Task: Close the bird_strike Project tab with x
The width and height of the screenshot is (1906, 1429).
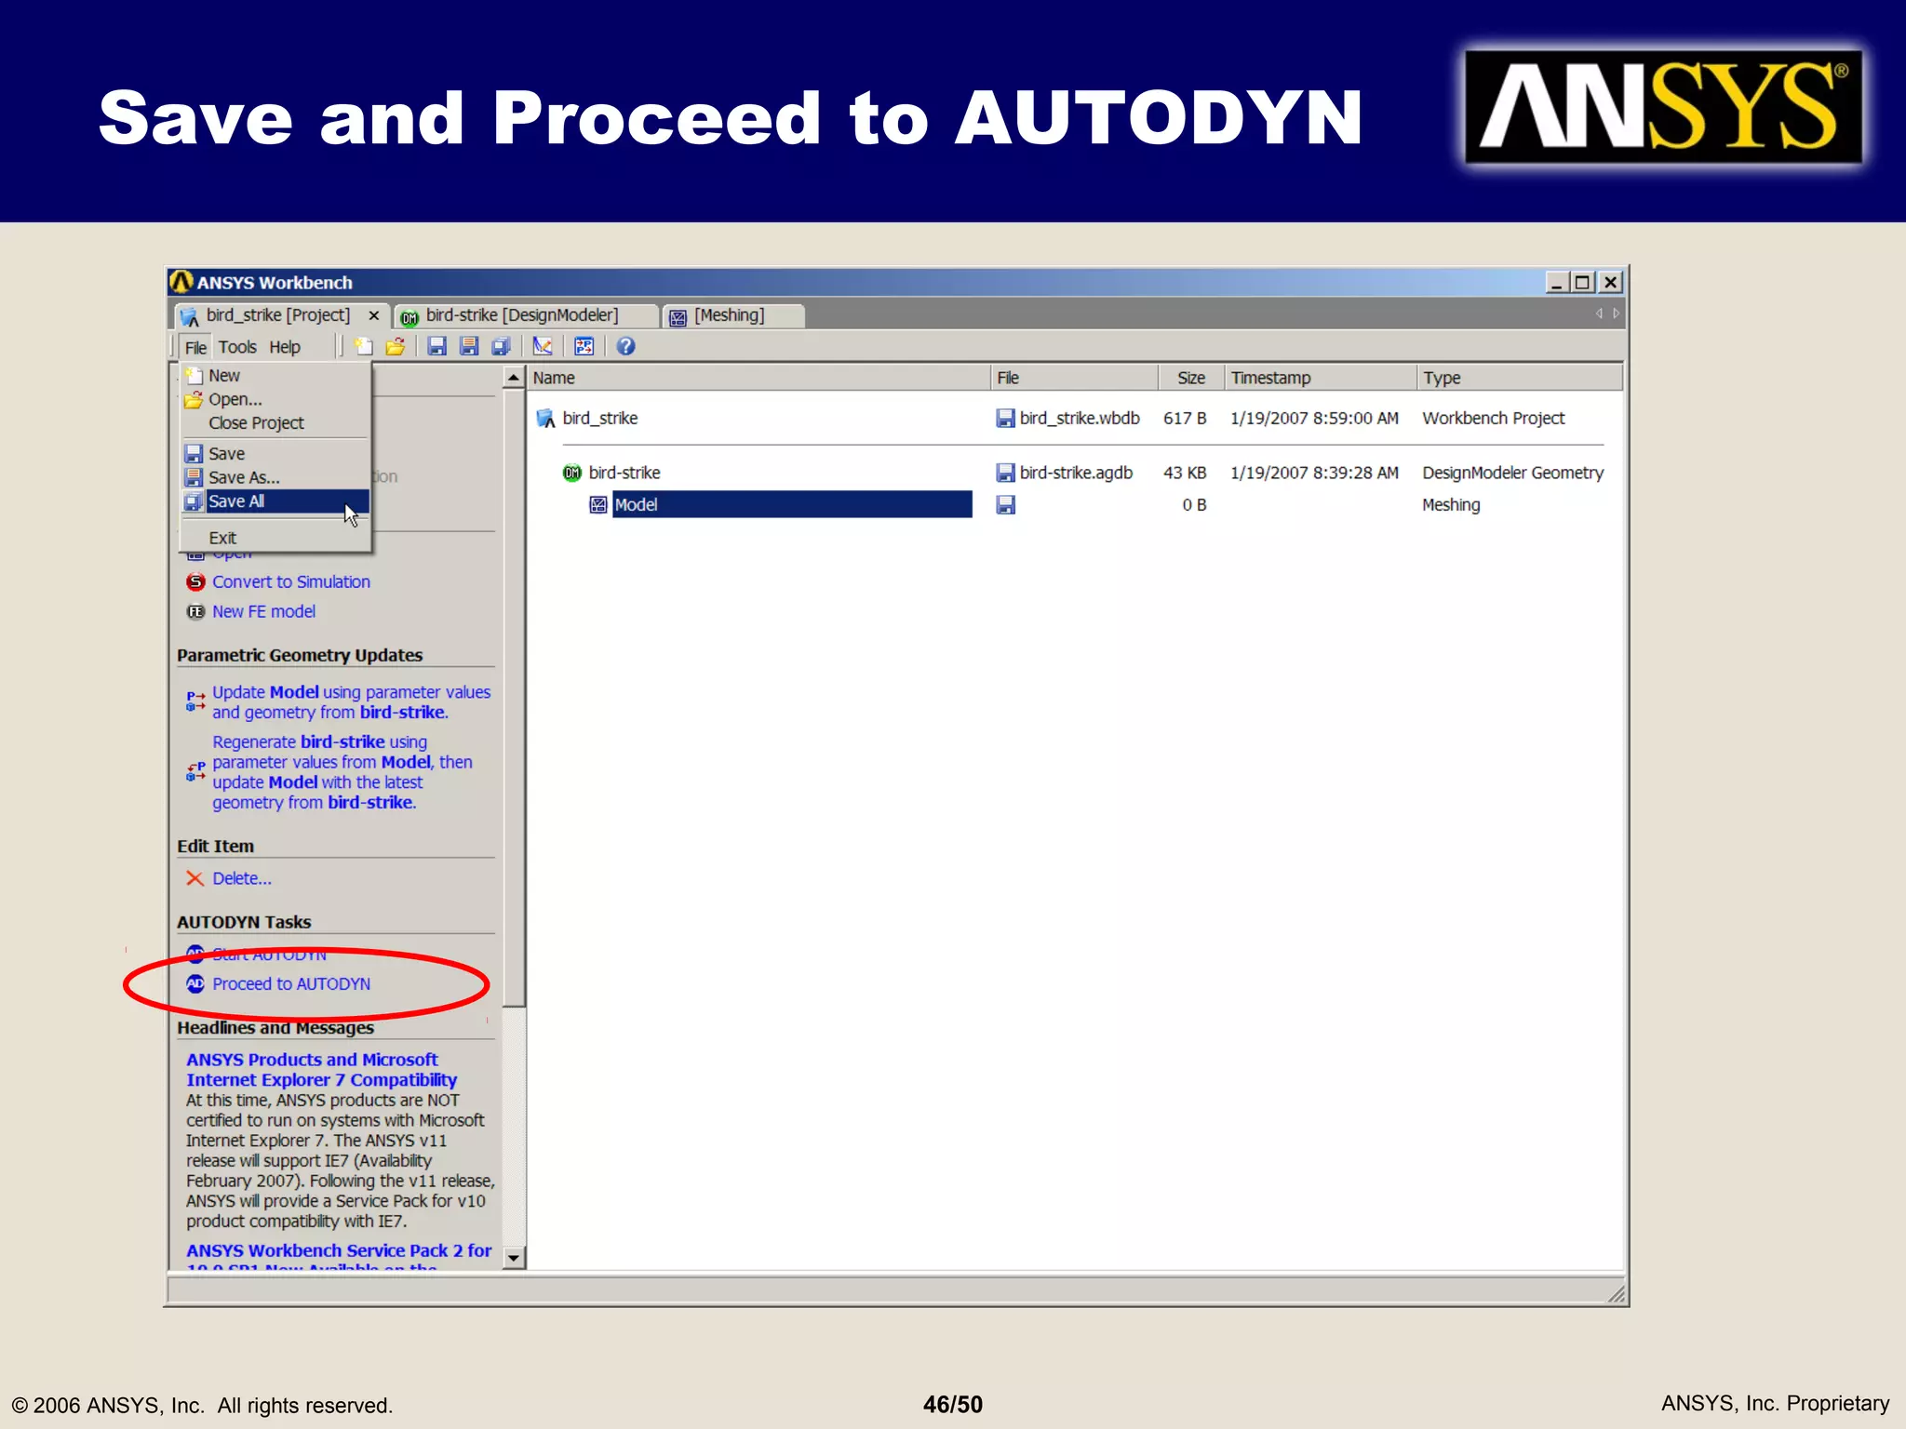Action: (x=374, y=315)
